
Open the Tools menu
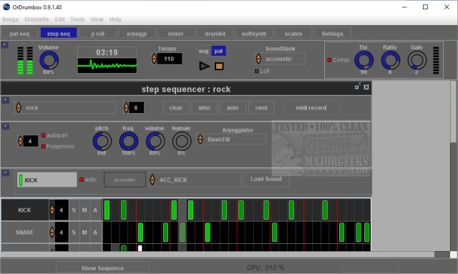point(77,19)
